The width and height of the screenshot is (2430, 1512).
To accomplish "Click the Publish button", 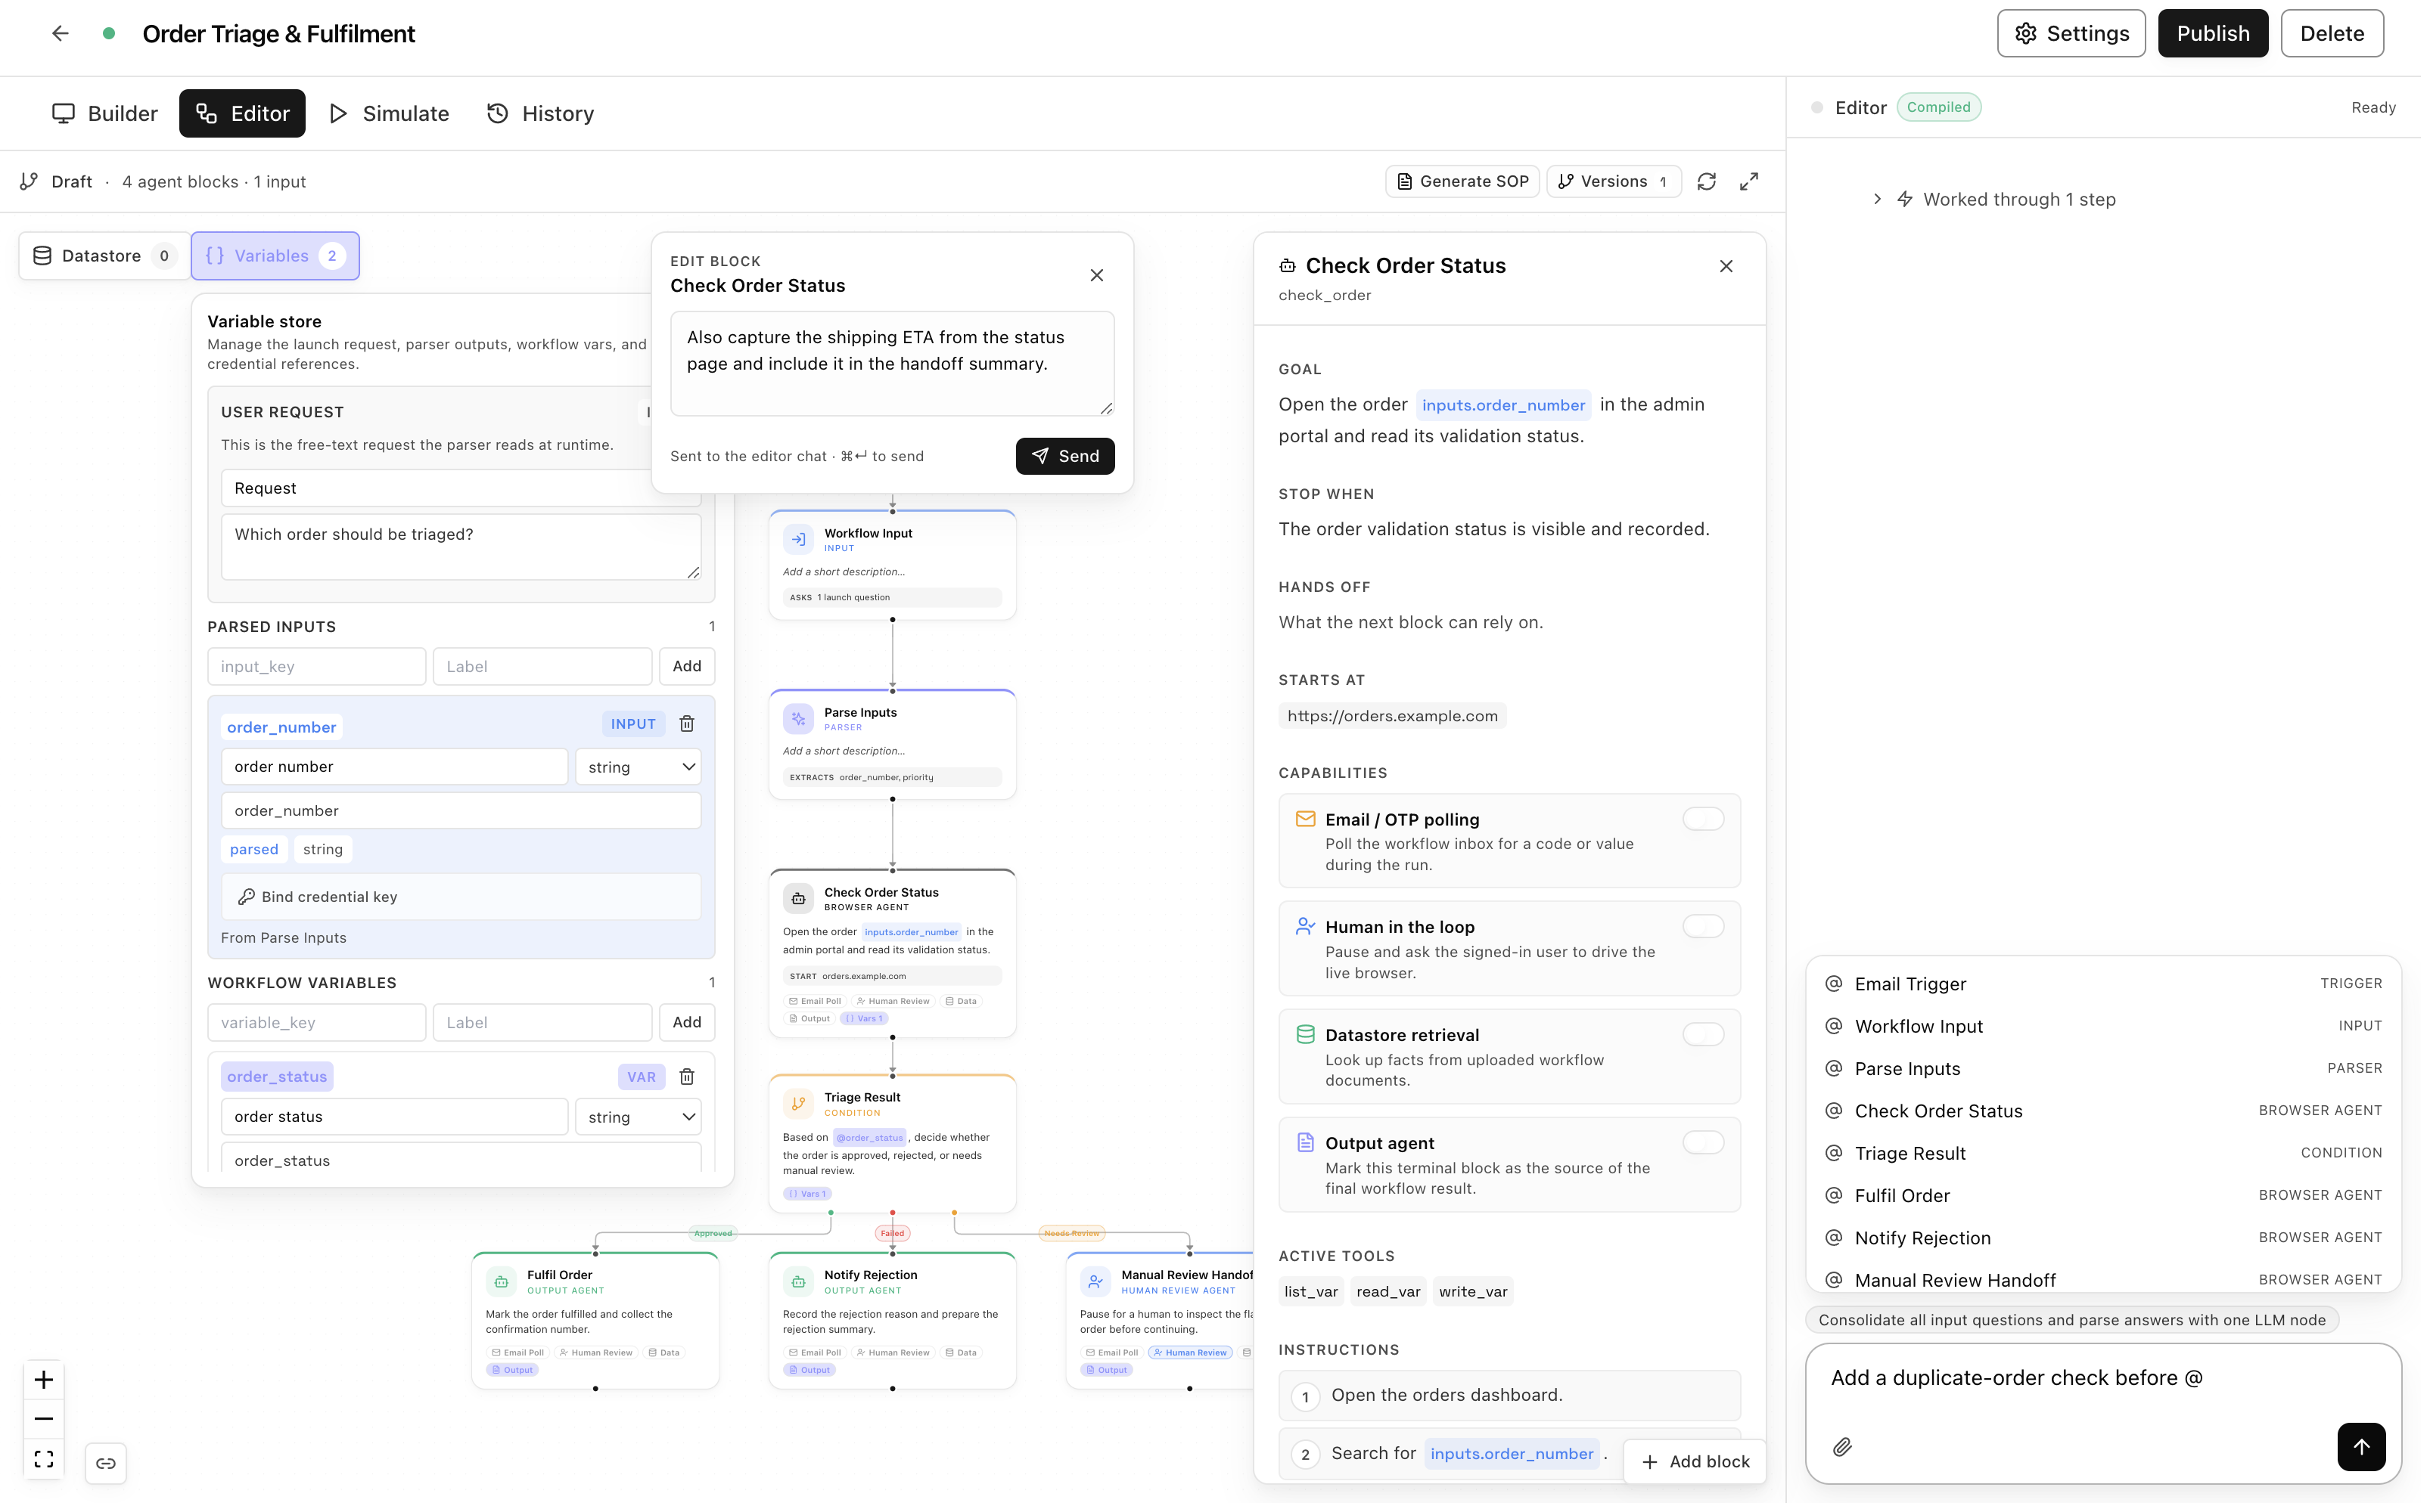I will [x=2220, y=33].
